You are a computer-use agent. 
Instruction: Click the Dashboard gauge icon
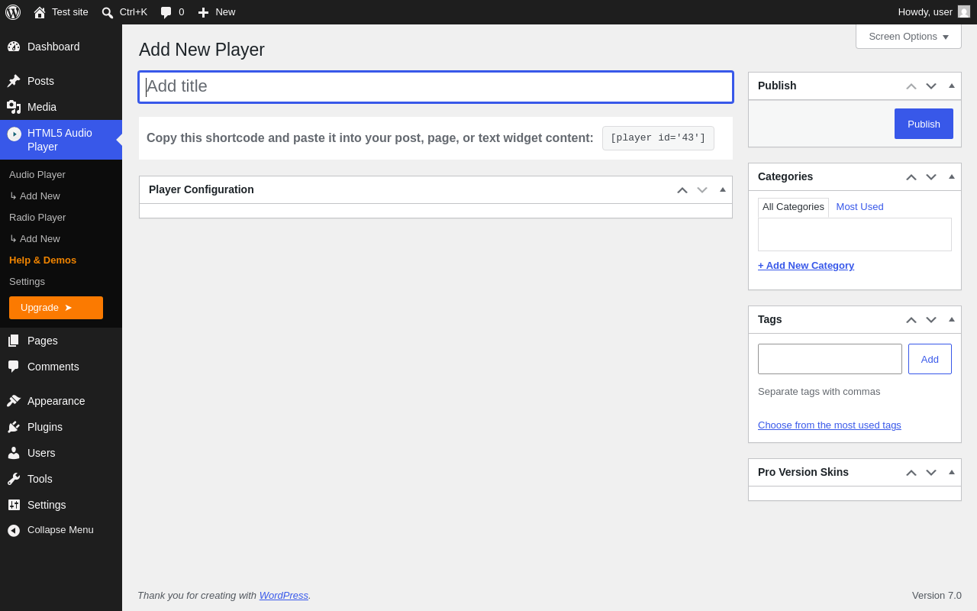[14, 47]
